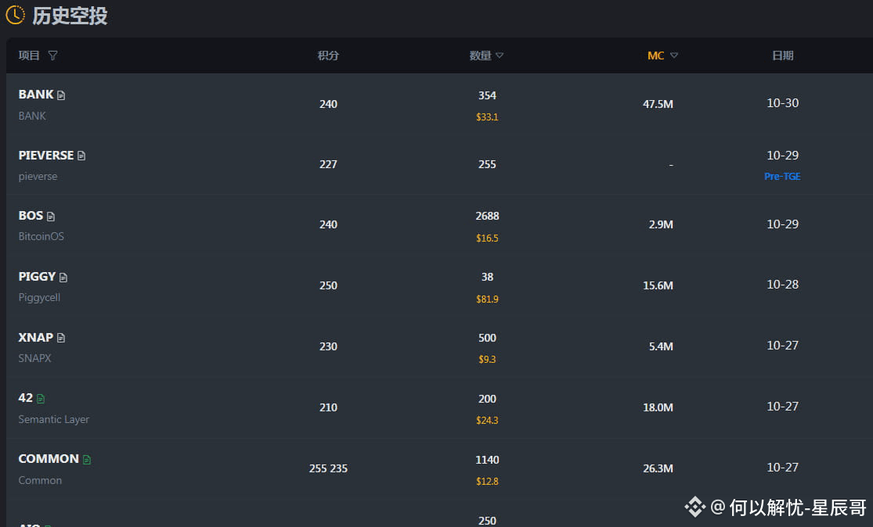
Task: Select the PIGGY row 15.6M market cap
Action: tap(658, 285)
